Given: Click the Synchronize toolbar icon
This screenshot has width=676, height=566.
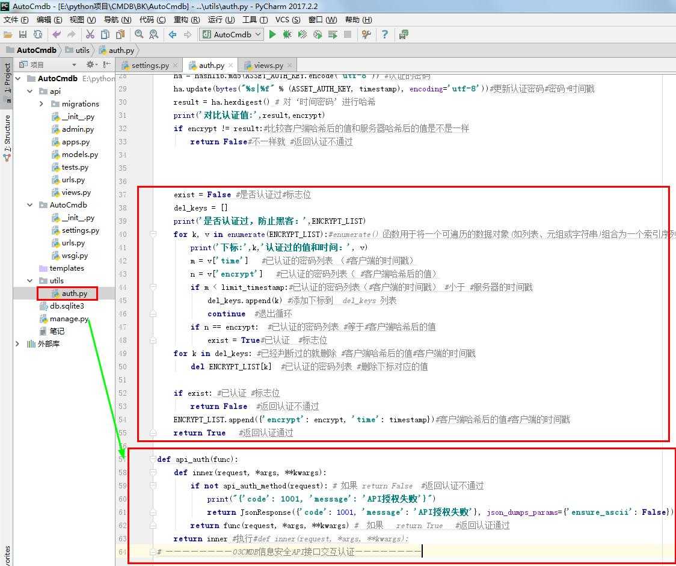Looking at the screenshot, I should [x=38, y=34].
